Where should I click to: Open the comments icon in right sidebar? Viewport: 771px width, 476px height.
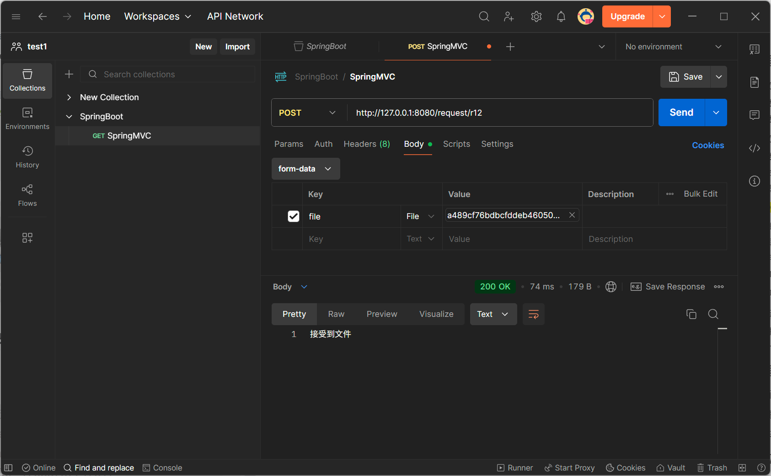click(755, 115)
